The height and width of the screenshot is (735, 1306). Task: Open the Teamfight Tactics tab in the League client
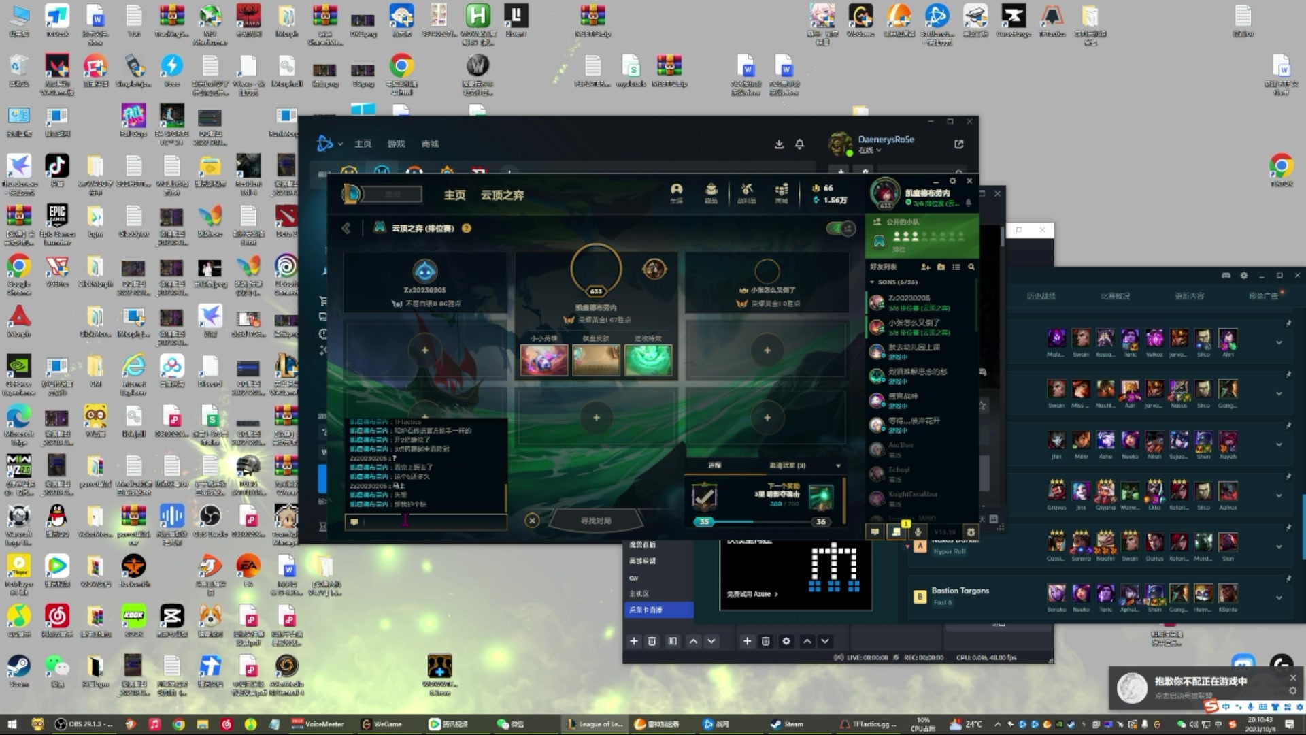click(x=502, y=195)
